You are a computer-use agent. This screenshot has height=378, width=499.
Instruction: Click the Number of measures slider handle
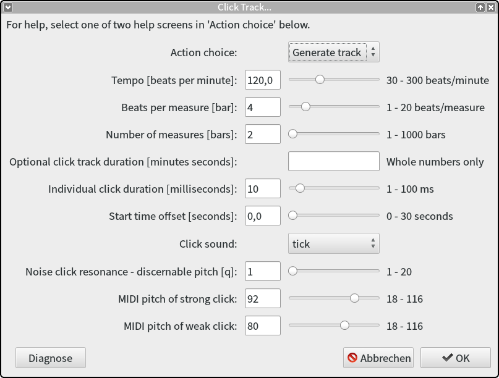pyautogui.click(x=292, y=134)
